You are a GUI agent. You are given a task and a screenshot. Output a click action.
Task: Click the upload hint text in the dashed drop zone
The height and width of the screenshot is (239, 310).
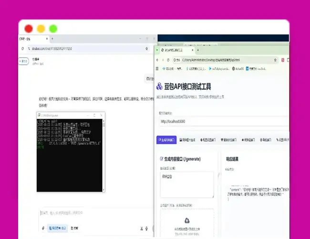point(187,229)
